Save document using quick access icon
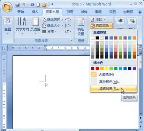The image size is (144, 131). [x=17, y=5]
